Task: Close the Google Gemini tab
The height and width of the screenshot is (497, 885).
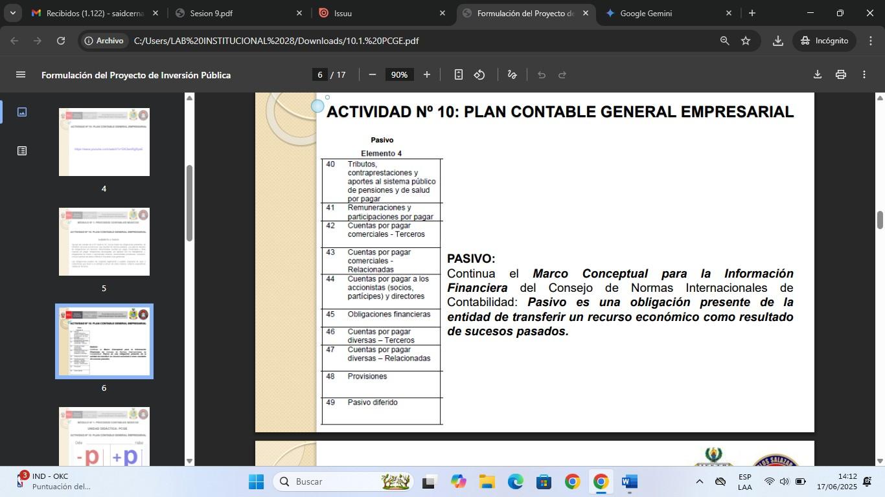Action: [728, 13]
